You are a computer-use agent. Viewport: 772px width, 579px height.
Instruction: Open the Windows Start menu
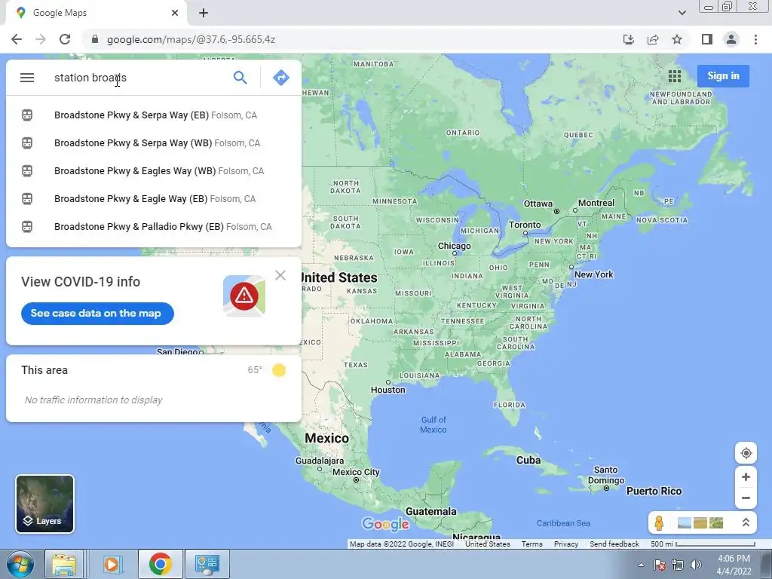click(x=19, y=564)
